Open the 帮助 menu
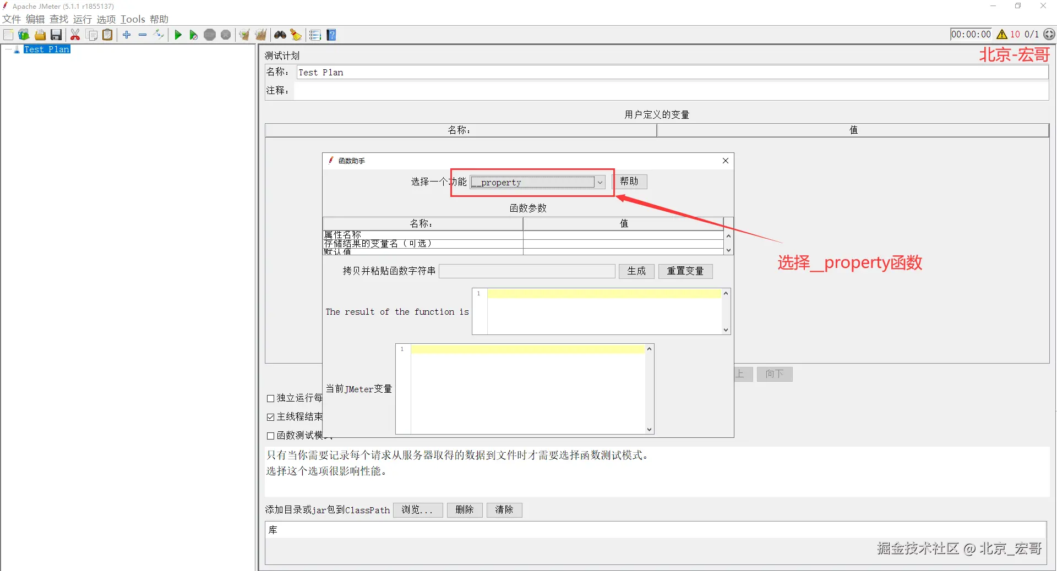Image resolution: width=1057 pixels, height=571 pixels. [159, 19]
